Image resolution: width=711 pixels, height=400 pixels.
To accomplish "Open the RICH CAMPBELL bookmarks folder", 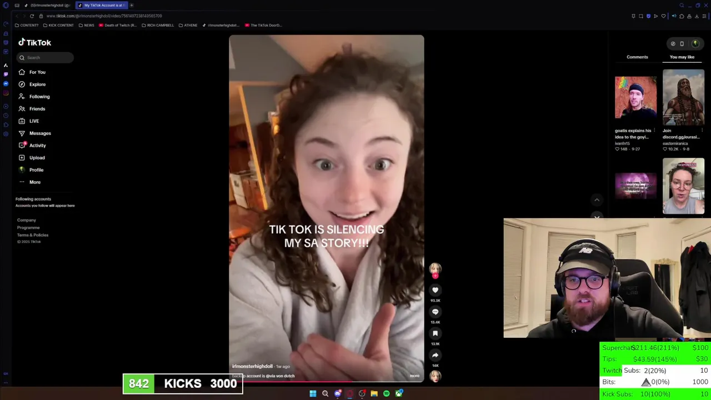I will coord(158,25).
